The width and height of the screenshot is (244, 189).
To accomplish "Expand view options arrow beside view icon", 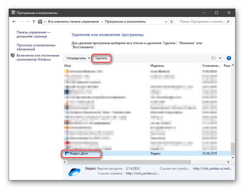I will (220, 58).
